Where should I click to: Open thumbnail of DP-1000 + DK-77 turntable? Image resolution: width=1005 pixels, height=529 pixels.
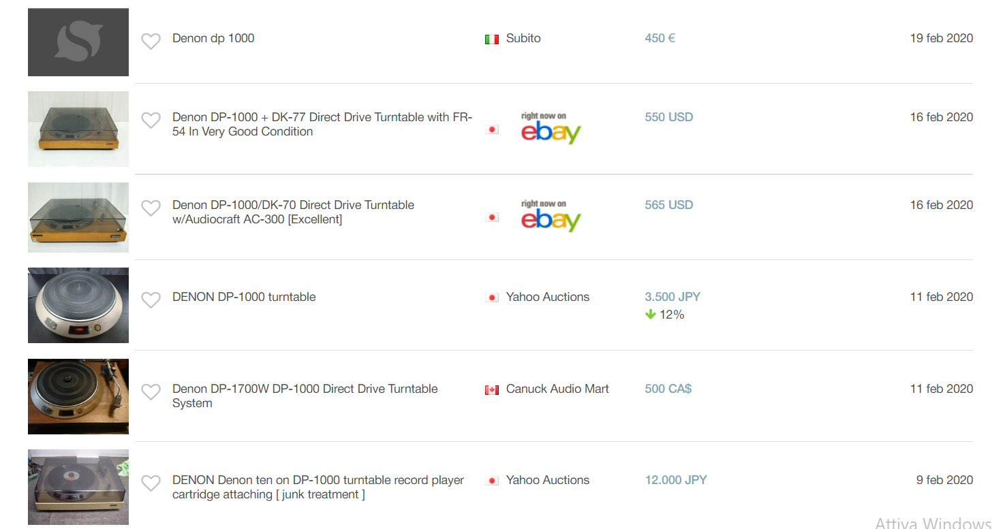[78, 129]
